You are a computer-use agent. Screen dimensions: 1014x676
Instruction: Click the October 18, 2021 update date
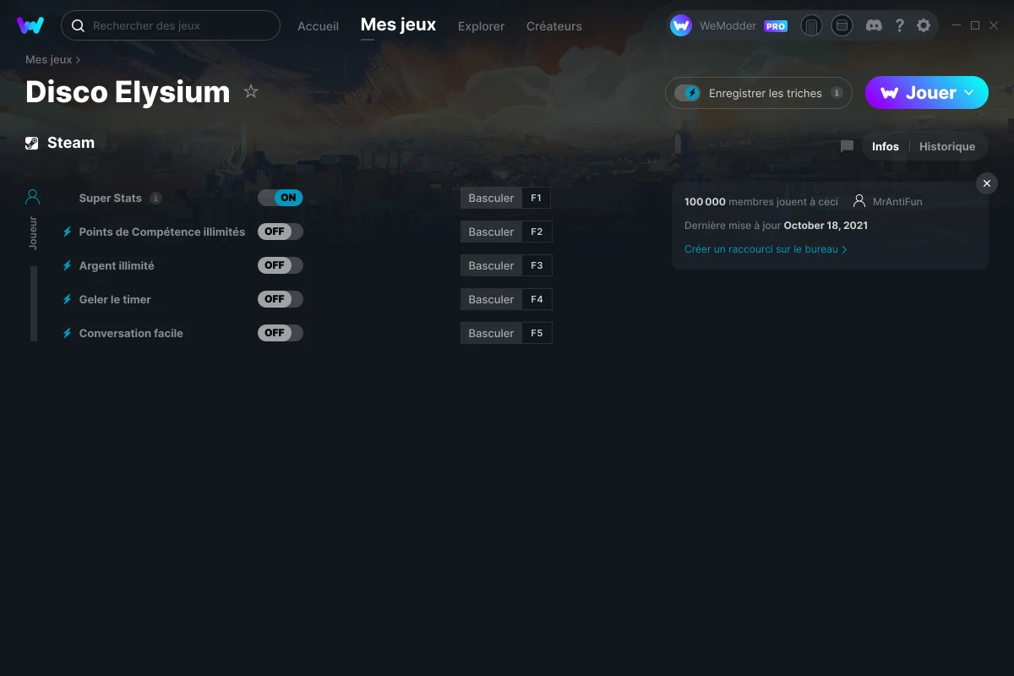pos(826,226)
